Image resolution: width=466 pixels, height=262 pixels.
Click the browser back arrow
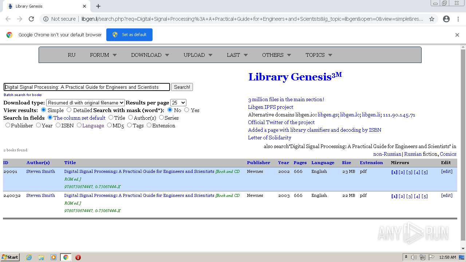click(8, 19)
